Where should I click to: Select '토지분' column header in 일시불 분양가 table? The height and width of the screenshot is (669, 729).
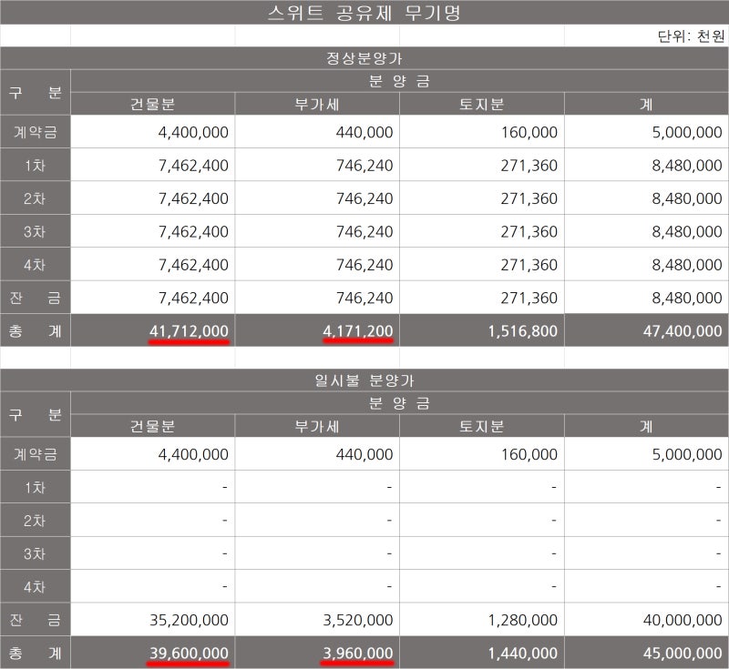click(482, 426)
